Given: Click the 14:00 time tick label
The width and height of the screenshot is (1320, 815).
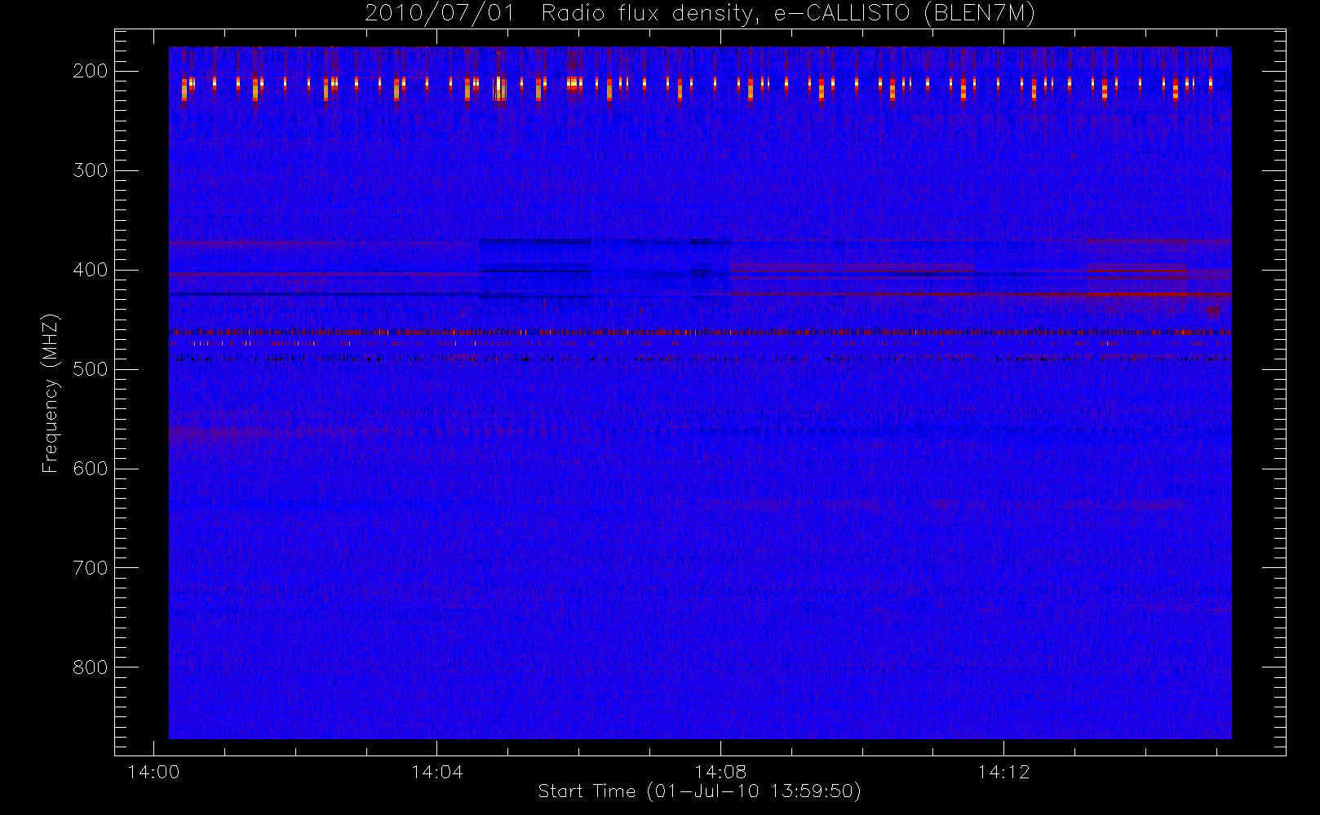Looking at the screenshot, I should click(153, 772).
